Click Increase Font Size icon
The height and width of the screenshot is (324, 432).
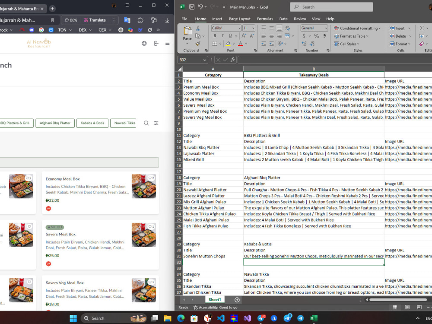(x=244, y=36)
